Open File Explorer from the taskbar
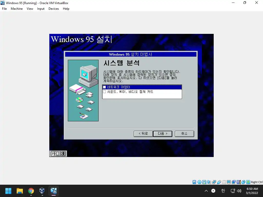The image size is (263, 197). click(20, 191)
